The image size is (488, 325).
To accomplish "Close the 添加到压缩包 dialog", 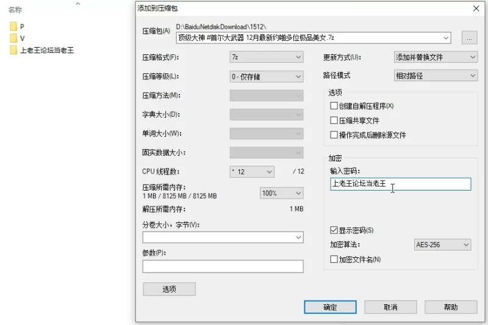I will point(476,9).
